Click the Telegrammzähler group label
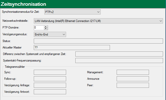 [15, 66]
